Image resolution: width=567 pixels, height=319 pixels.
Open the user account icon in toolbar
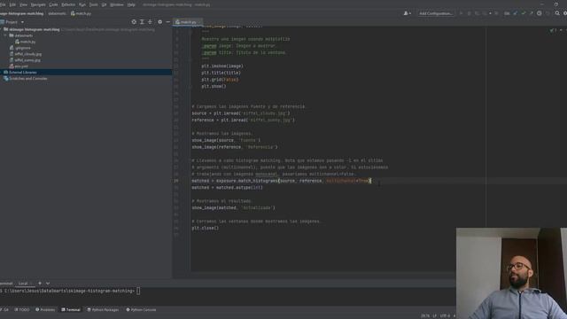(407, 13)
